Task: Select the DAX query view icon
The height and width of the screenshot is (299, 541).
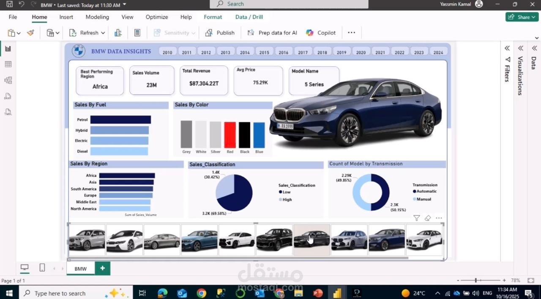Action: (x=8, y=96)
